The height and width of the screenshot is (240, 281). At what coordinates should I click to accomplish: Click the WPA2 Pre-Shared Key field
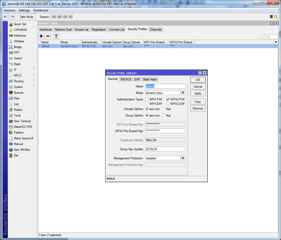[165, 131]
